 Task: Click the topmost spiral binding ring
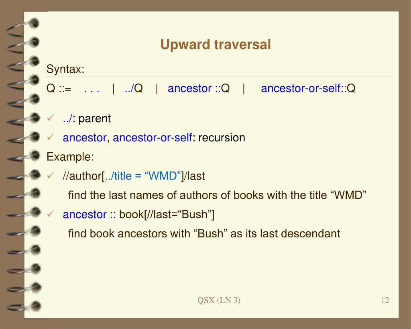coord(23,27)
